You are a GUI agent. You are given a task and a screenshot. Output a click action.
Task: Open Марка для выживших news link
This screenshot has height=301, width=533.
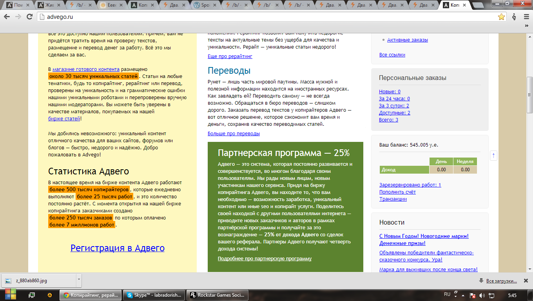[x=428, y=270]
